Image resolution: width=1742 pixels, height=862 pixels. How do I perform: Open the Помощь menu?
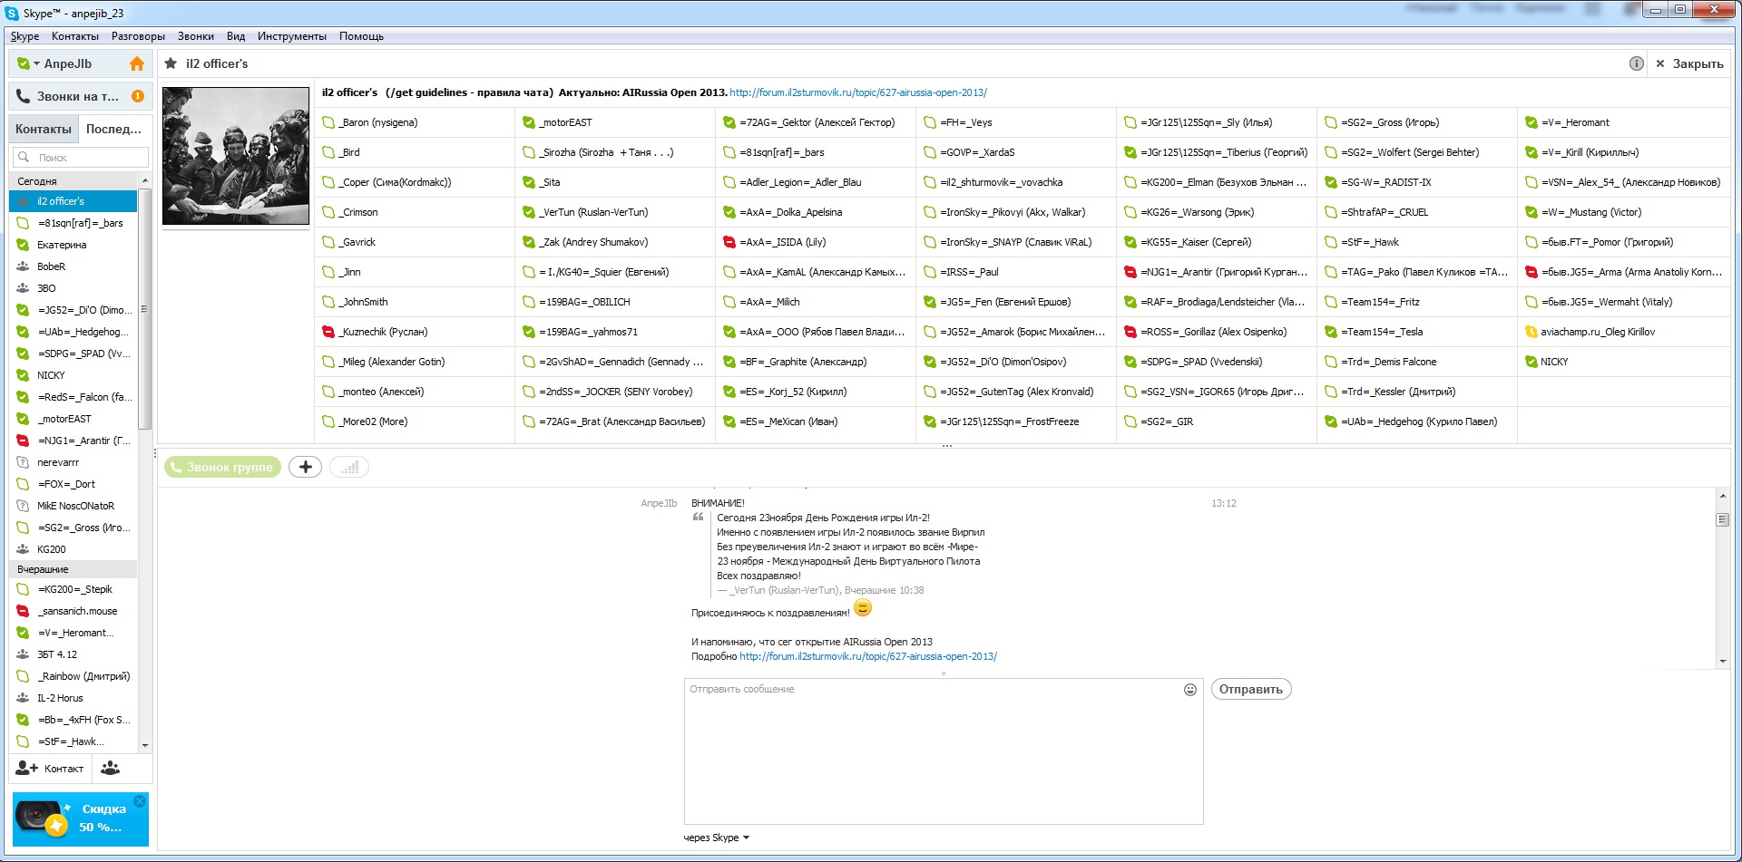[x=361, y=36]
